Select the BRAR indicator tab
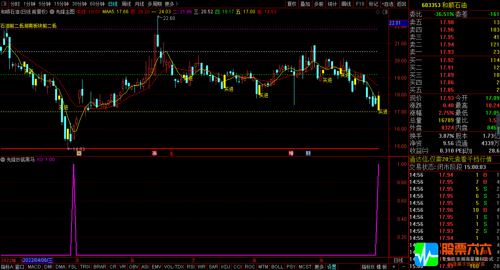The image size is (500, 270). (100, 267)
